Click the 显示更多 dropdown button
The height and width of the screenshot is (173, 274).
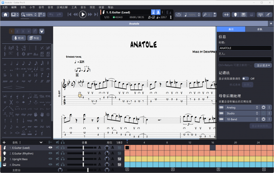point(264,65)
